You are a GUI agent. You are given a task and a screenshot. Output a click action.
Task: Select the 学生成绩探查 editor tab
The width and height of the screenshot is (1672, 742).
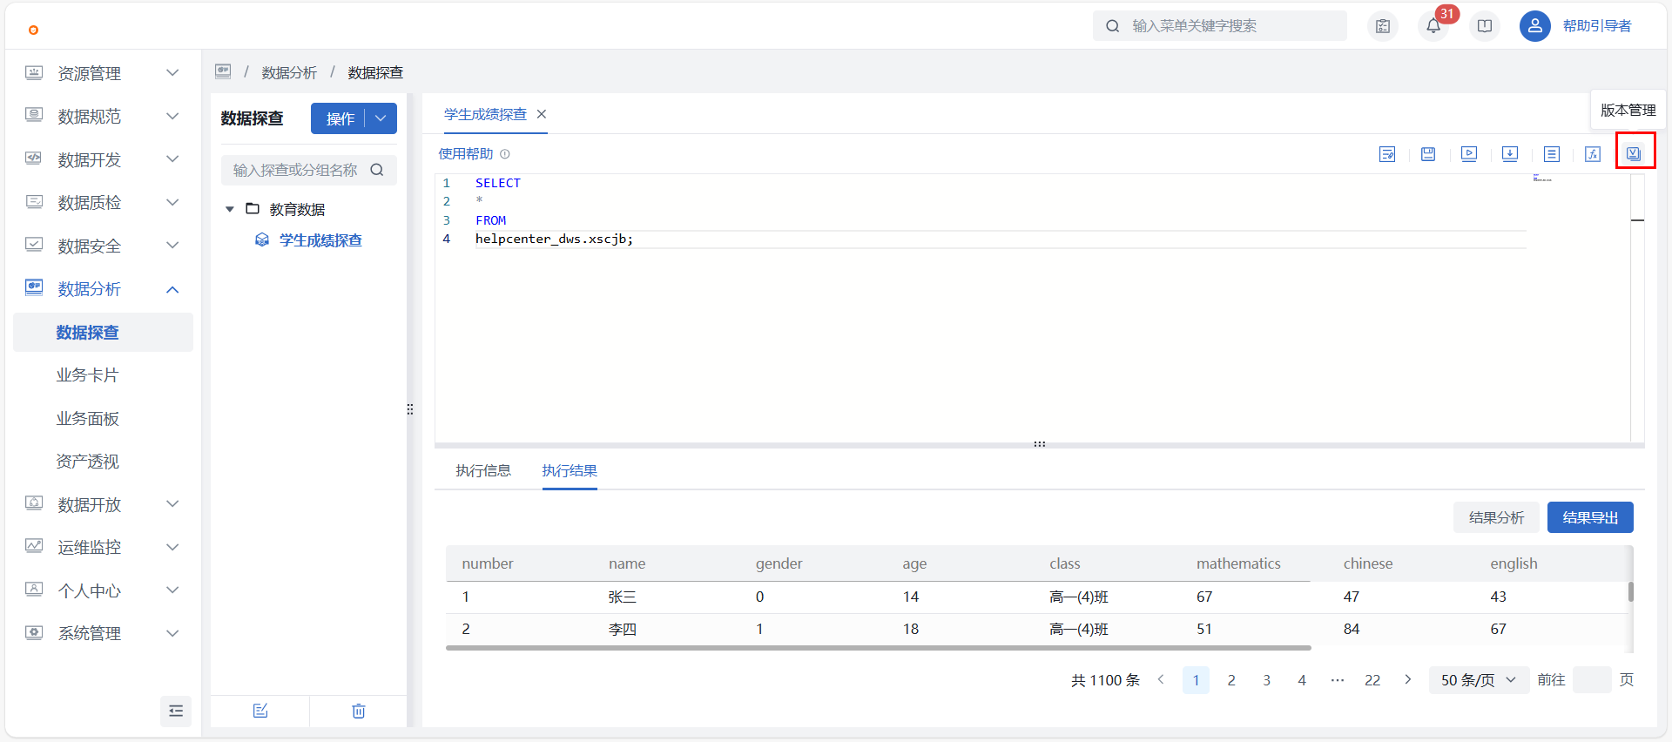[485, 114]
